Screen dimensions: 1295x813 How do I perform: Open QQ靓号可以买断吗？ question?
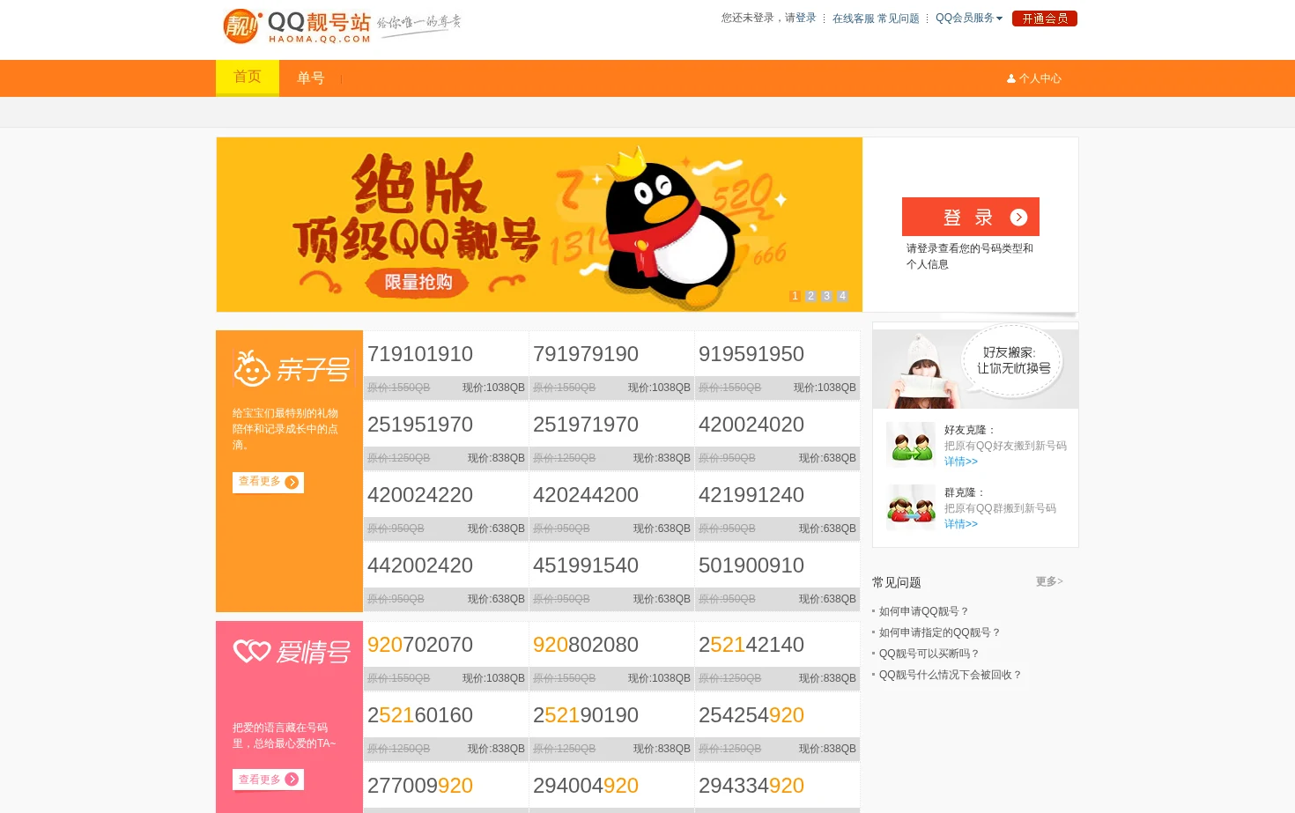coord(929,654)
